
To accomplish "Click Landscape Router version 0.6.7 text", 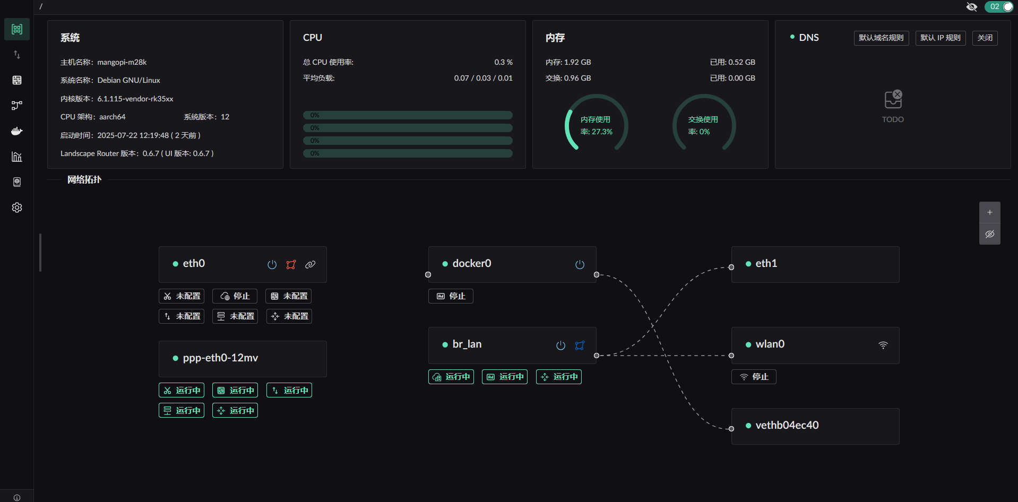I will pos(137,153).
